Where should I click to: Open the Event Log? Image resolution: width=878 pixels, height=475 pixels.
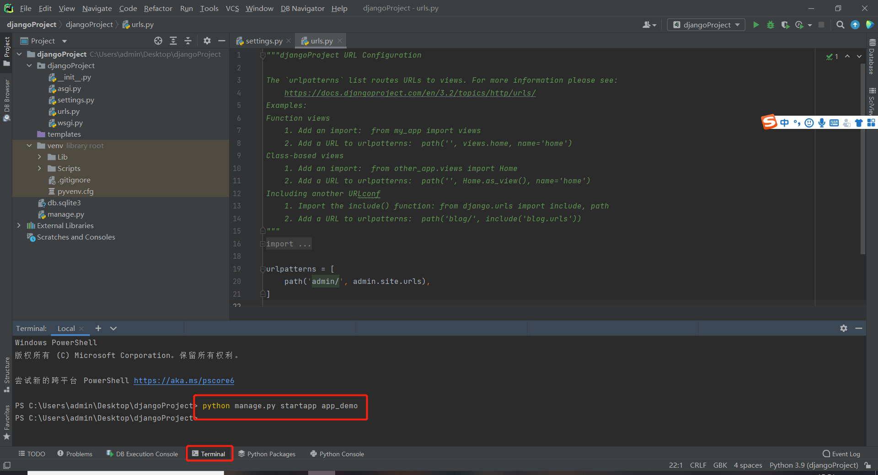pyautogui.click(x=841, y=454)
